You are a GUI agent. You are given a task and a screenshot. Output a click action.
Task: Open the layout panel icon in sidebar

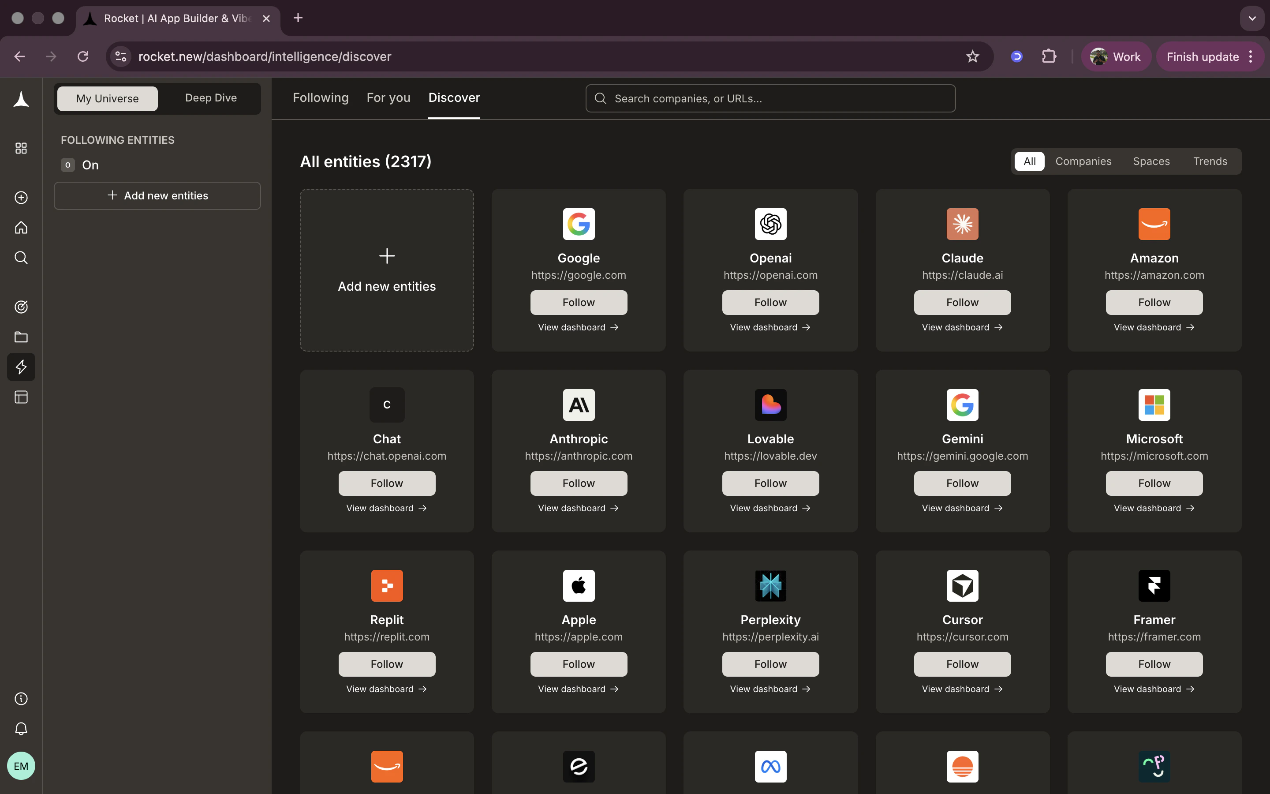pyautogui.click(x=21, y=397)
